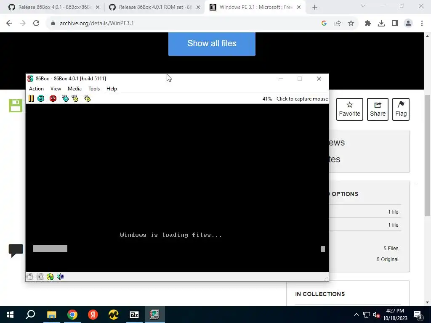Open Chrome three-dot menu
This screenshot has width=431, height=323.
pos(422,24)
